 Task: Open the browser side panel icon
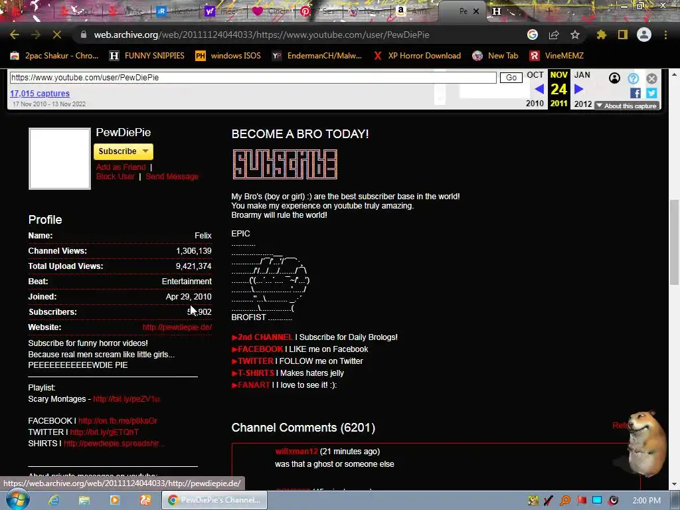(623, 35)
